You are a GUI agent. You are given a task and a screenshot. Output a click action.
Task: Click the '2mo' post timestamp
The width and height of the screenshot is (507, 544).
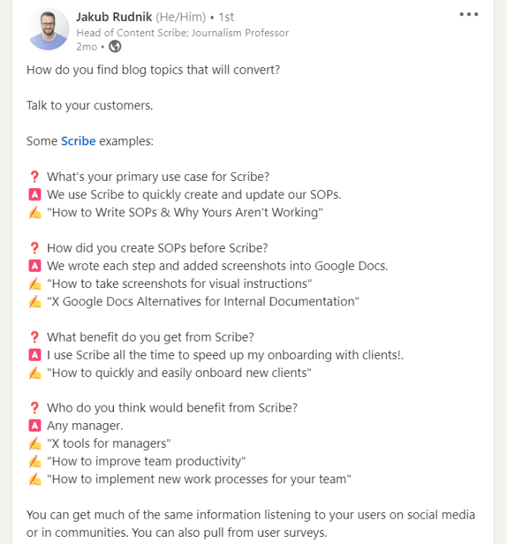tap(87, 46)
